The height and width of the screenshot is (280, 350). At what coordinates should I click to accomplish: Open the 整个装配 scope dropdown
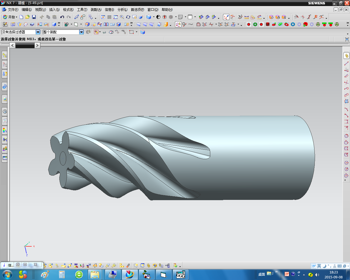pyautogui.click(x=81, y=32)
